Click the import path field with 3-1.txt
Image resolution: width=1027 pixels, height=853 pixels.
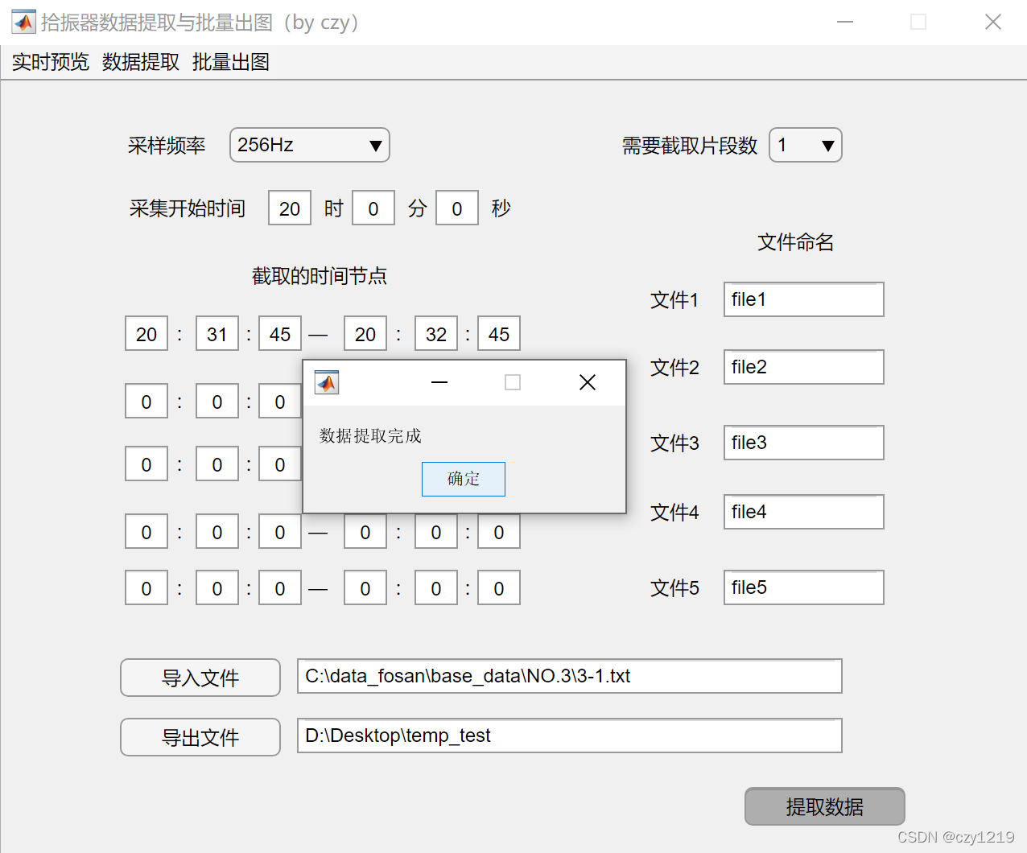(x=569, y=676)
